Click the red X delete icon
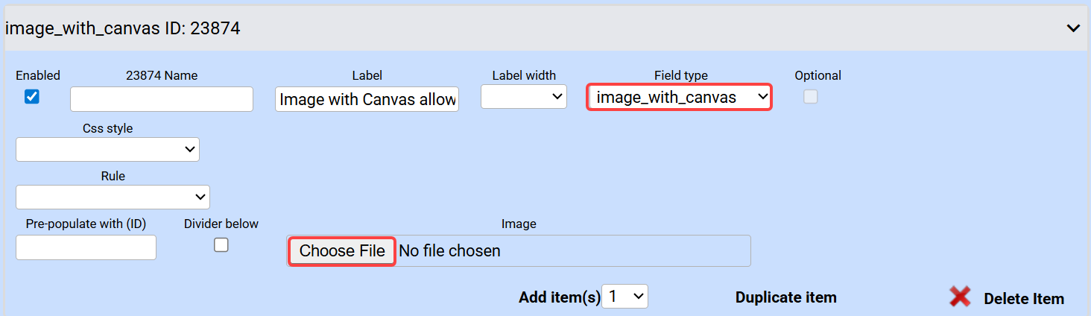The image size is (1091, 316). pos(960,297)
